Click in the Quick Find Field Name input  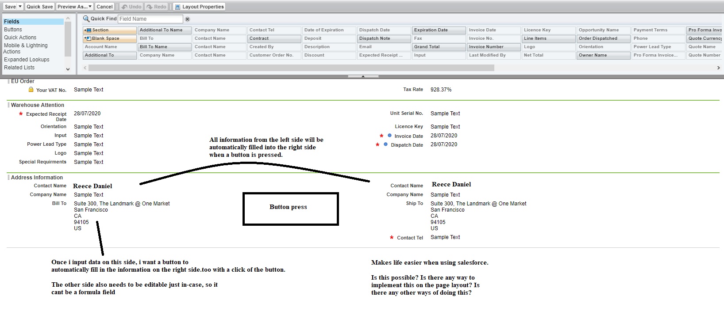(150, 19)
